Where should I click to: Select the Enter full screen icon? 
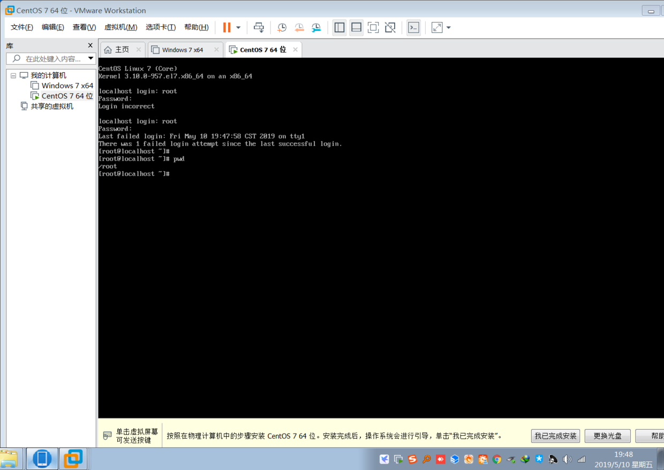373,27
